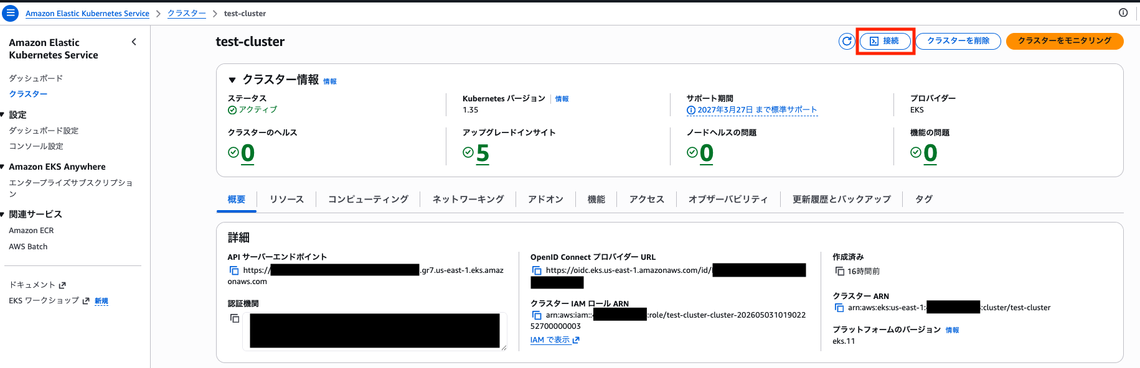Open Amazon ECR service link
This screenshot has width=1140, height=368.
(31, 231)
